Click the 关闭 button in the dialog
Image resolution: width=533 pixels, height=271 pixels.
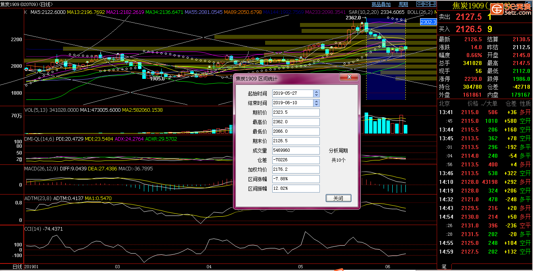(338, 198)
